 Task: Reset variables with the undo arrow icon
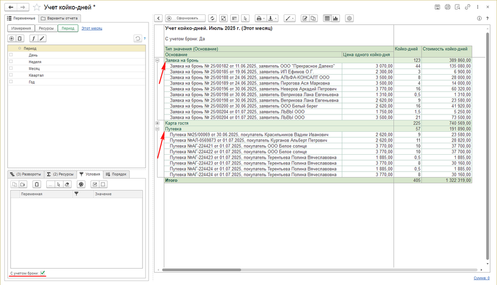tap(138, 38)
